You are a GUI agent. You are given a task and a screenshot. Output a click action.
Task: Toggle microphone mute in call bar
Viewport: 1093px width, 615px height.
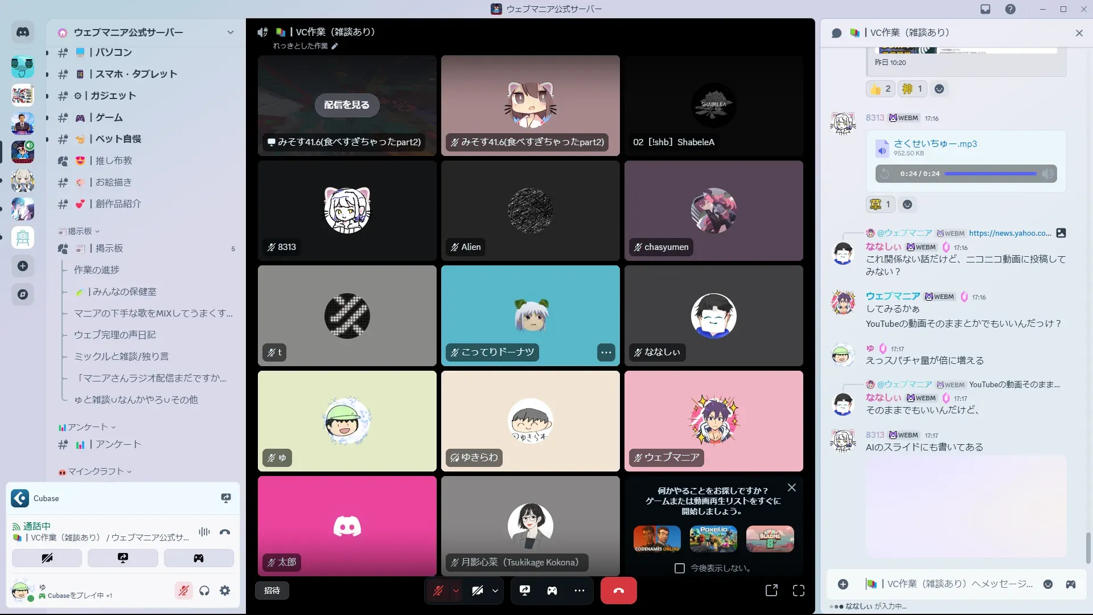coord(438,591)
